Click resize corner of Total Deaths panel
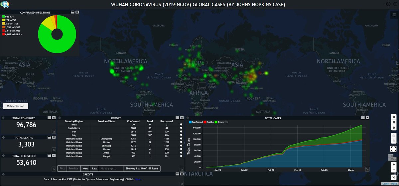Viewport: 399px width, 186px height. [54, 150]
